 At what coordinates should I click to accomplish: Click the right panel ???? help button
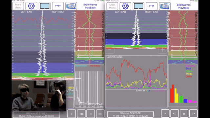tap(152, 6)
